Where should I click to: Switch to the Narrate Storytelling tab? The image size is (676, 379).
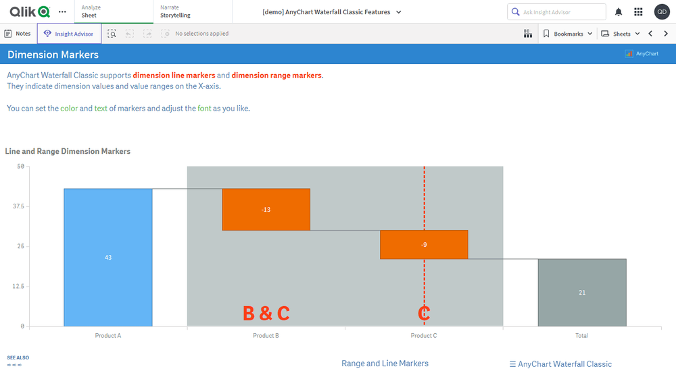click(192, 11)
